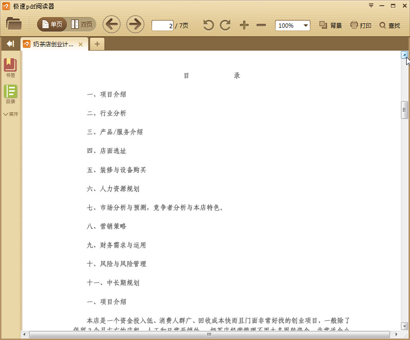
Task: Open the 查找 search function
Action: [390, 25]
